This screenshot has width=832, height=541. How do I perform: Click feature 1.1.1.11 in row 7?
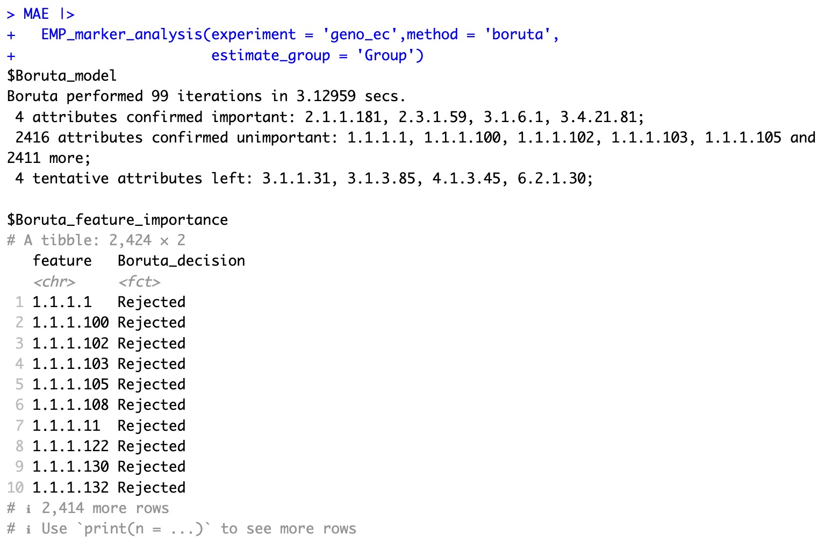pos(66,426)
